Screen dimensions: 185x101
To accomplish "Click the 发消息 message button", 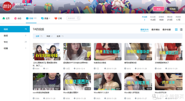I will click(x=172, y=9).
